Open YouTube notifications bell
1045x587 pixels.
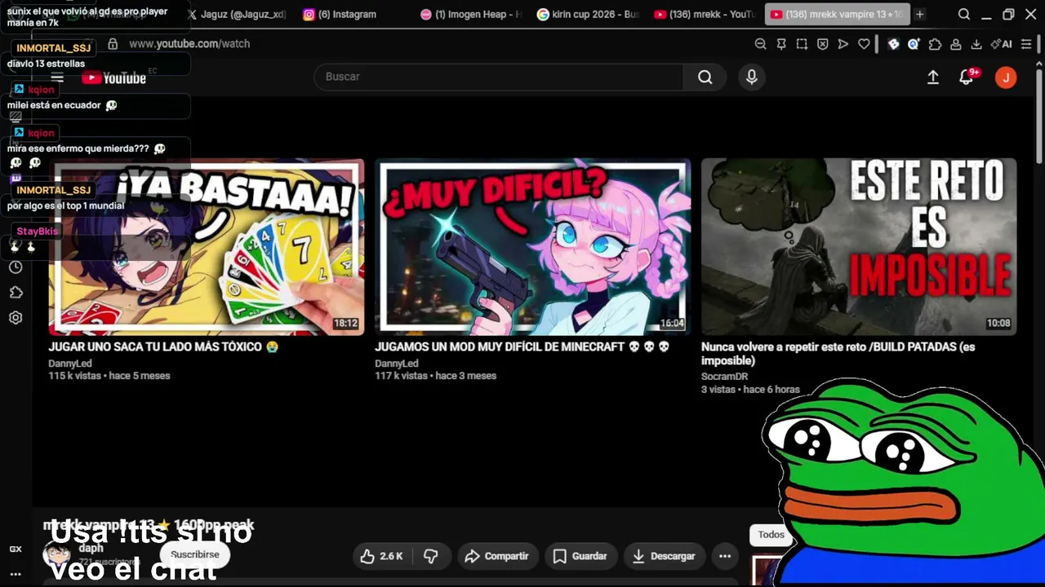coord(967,77)
